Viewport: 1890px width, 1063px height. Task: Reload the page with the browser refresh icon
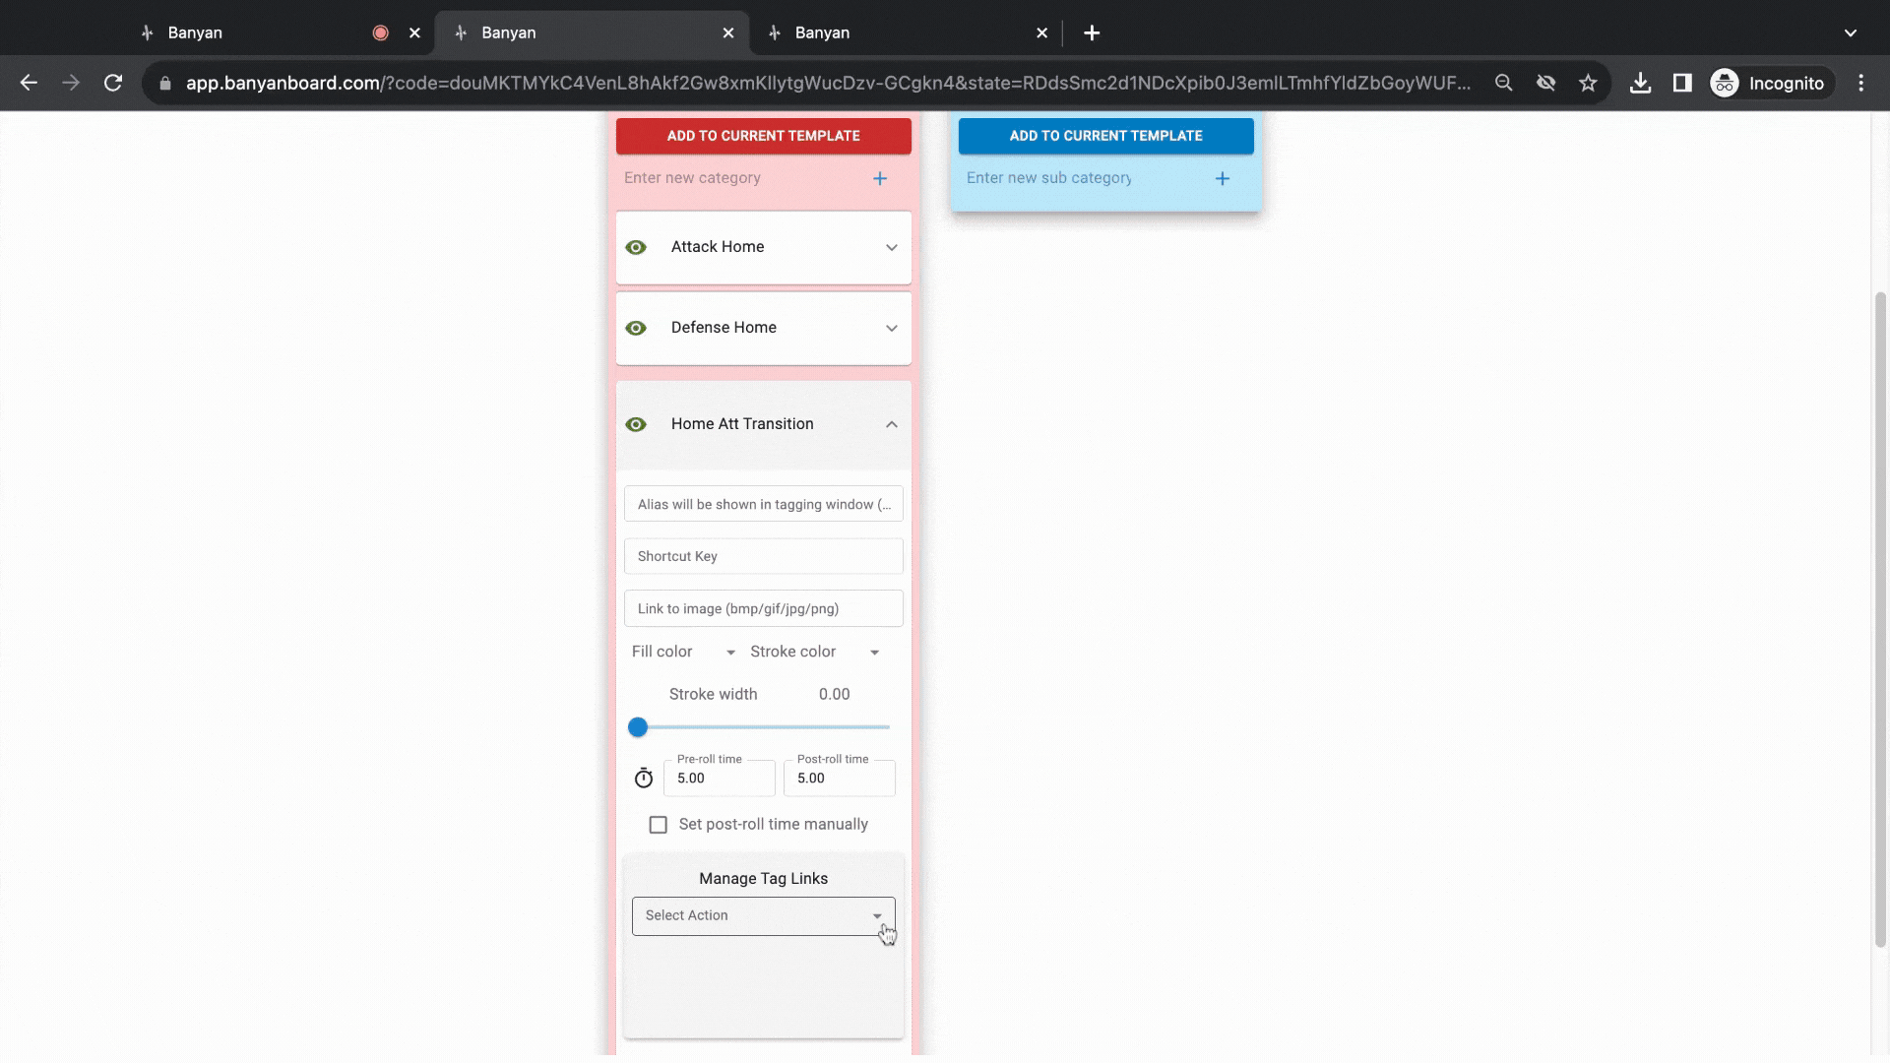click(113, 83)
